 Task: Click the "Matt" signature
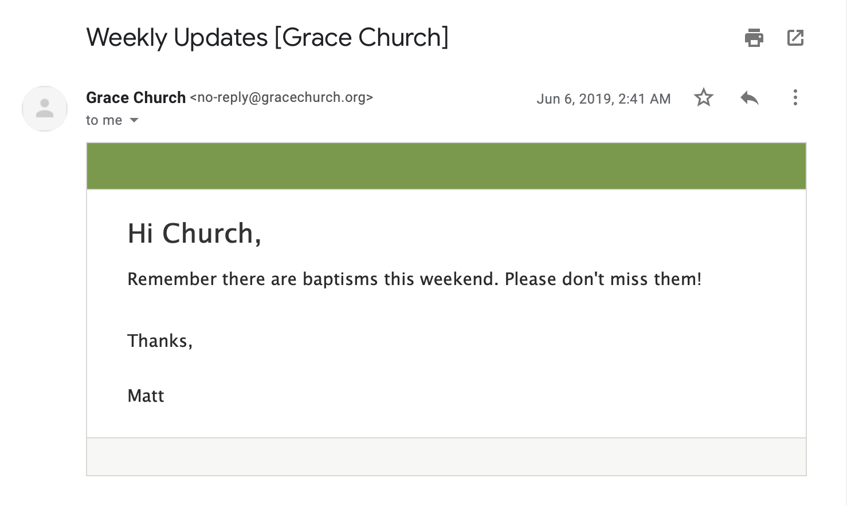click(146, 396)
